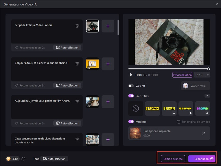Select the no-subtitle style icon

pos(136,109)
